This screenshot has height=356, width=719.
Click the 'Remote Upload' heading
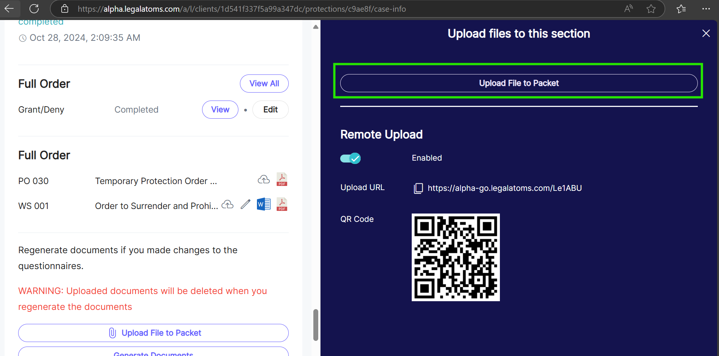381,135
